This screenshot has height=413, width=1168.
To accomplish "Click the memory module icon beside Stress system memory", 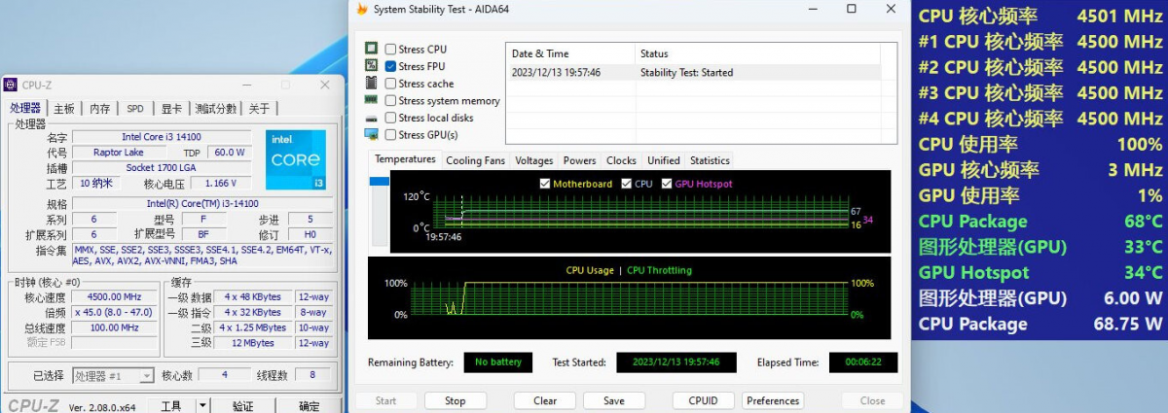I will (371, 100).
